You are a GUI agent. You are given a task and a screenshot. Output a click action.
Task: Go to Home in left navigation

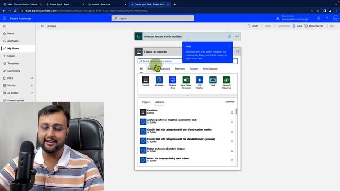(18, 33)
